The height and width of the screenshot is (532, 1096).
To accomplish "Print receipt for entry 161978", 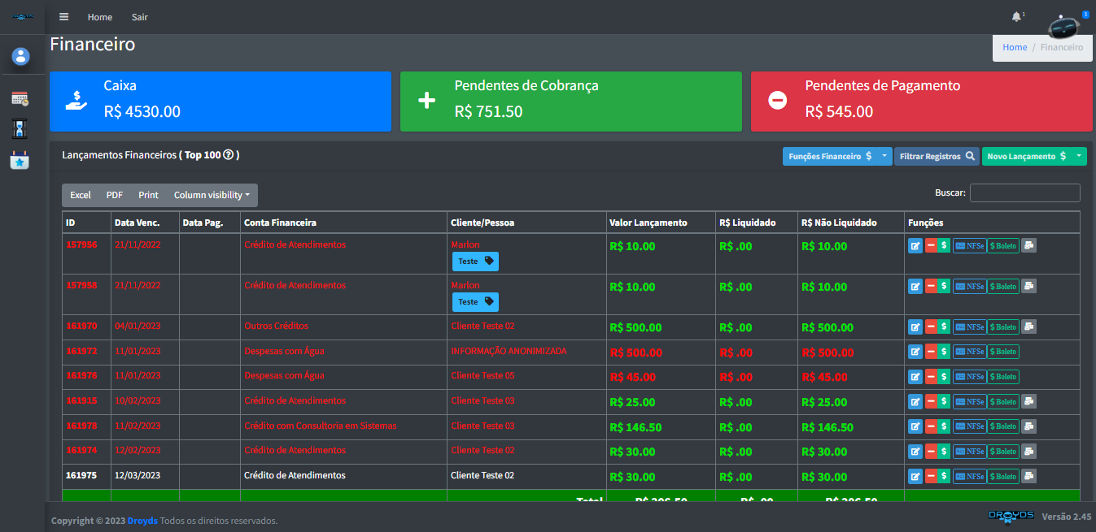I will click(x=1028, y=426).
